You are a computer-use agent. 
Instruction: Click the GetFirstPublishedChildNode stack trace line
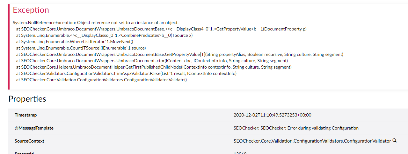154,67
